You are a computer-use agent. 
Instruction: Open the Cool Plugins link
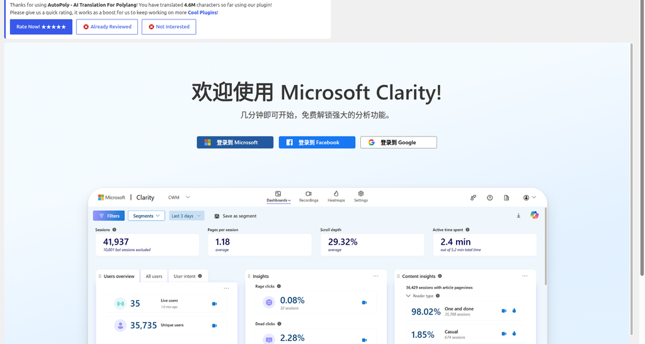tap(202, 13)
